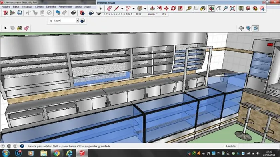Select the Move tool
Image resolution: width=280 pixels, height=157 pixels.
tap(166, 8)
